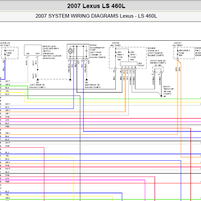Click the "ABS MAIN 3 FUSE 10A" text

(x=184, y=53)
